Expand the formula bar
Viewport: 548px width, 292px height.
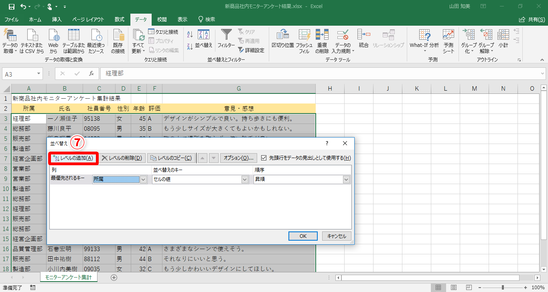542,74
